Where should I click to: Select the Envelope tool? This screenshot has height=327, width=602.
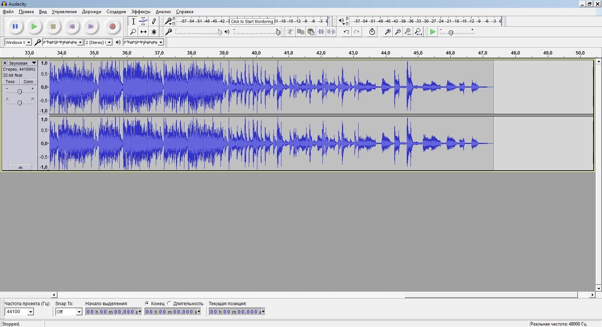[143, 21]
